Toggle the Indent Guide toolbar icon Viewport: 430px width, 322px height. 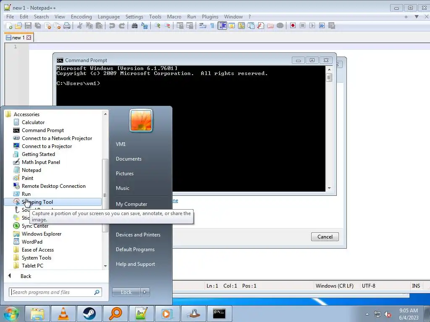point(222,26)
